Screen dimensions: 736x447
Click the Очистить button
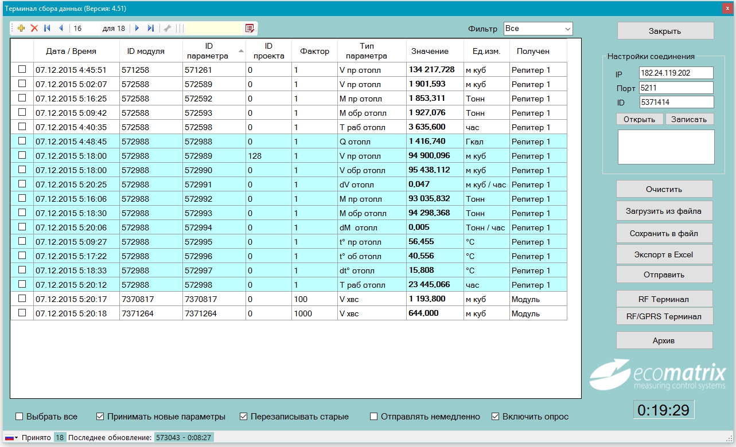click(664, 189)
